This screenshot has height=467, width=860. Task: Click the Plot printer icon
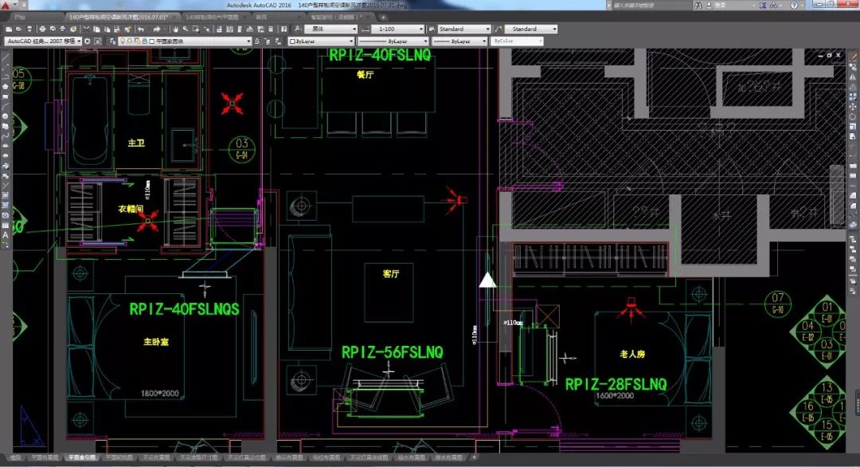(x=42, y=29)
